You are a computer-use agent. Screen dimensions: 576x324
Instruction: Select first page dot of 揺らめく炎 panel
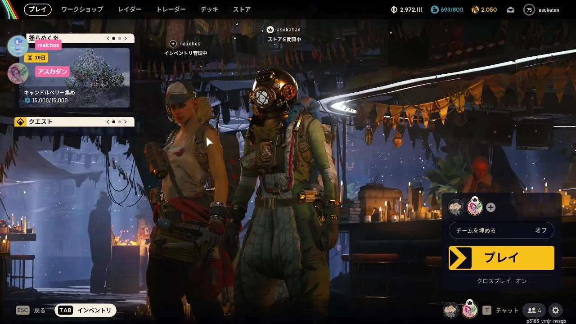click(114, 39)
